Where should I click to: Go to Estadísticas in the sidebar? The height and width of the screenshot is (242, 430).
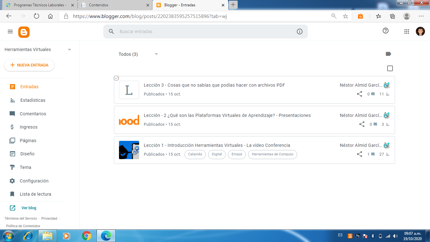(x=32, y=100)
